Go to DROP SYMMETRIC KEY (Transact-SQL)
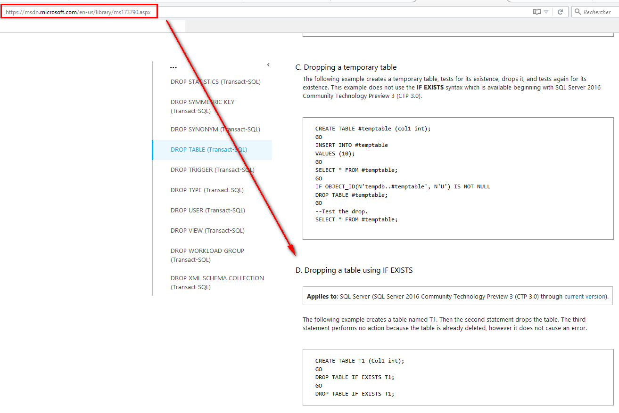The width and height of the screenshot is (619, 413). 202,106
